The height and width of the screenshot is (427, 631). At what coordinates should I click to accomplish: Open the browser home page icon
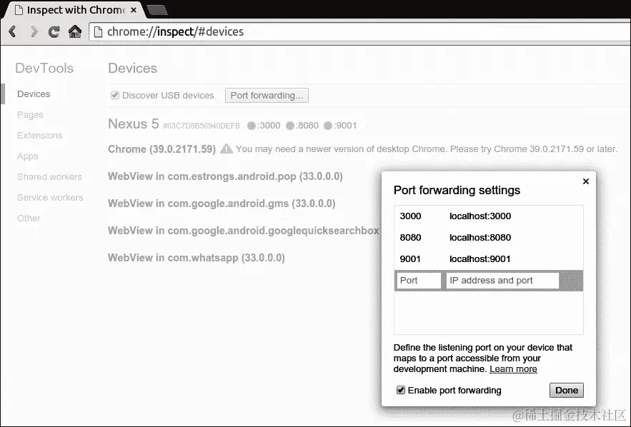point(75,31)
